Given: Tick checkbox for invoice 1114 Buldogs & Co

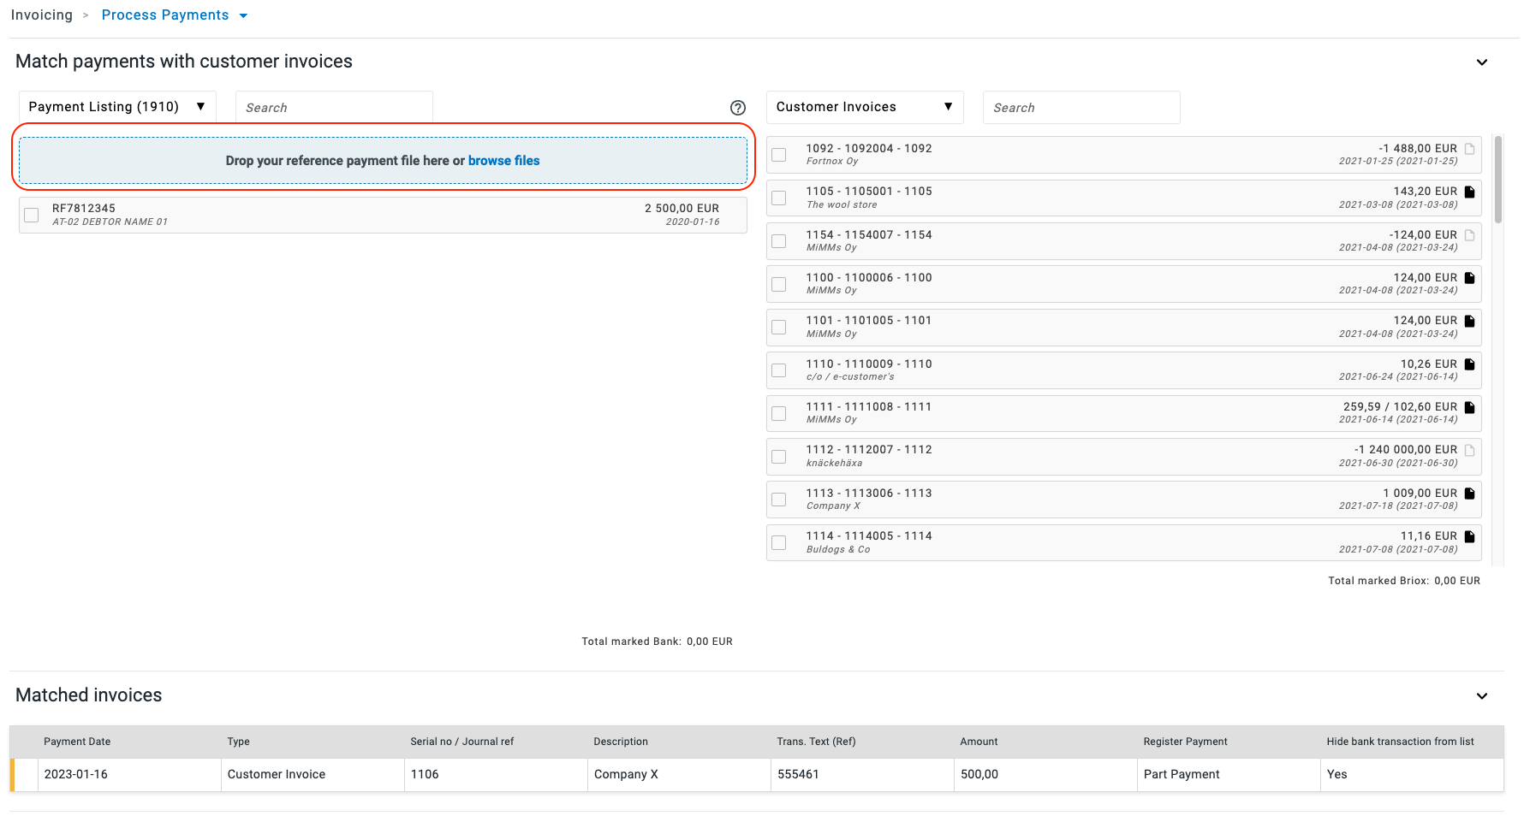Looking at the screenshot, I should [779, 542].
